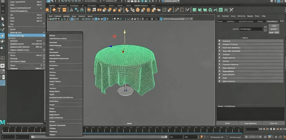Viewport: 286px width, 140px height.
Task: Click the orange four-point star shelf icon
Action: click(x=54, y=10)
